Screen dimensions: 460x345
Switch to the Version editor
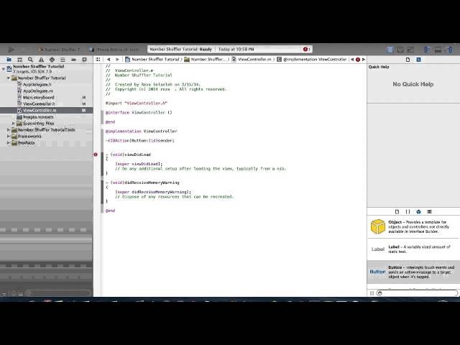[410, 50]
